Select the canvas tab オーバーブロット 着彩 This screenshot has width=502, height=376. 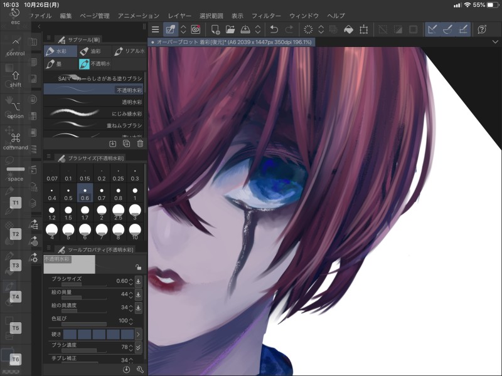232,42
